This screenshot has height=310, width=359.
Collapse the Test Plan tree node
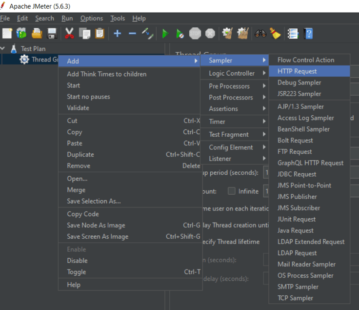pyautogui.click(x=3, y=49)
